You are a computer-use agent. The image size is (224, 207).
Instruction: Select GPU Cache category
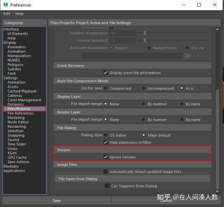(x=17, y=157)
